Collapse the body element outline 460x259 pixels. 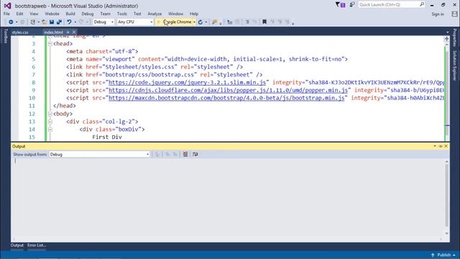point(50,114)
